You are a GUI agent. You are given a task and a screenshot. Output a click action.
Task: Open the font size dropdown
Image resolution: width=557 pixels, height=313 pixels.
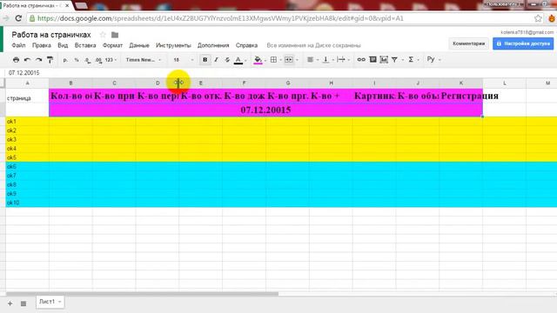click(183, 60)
